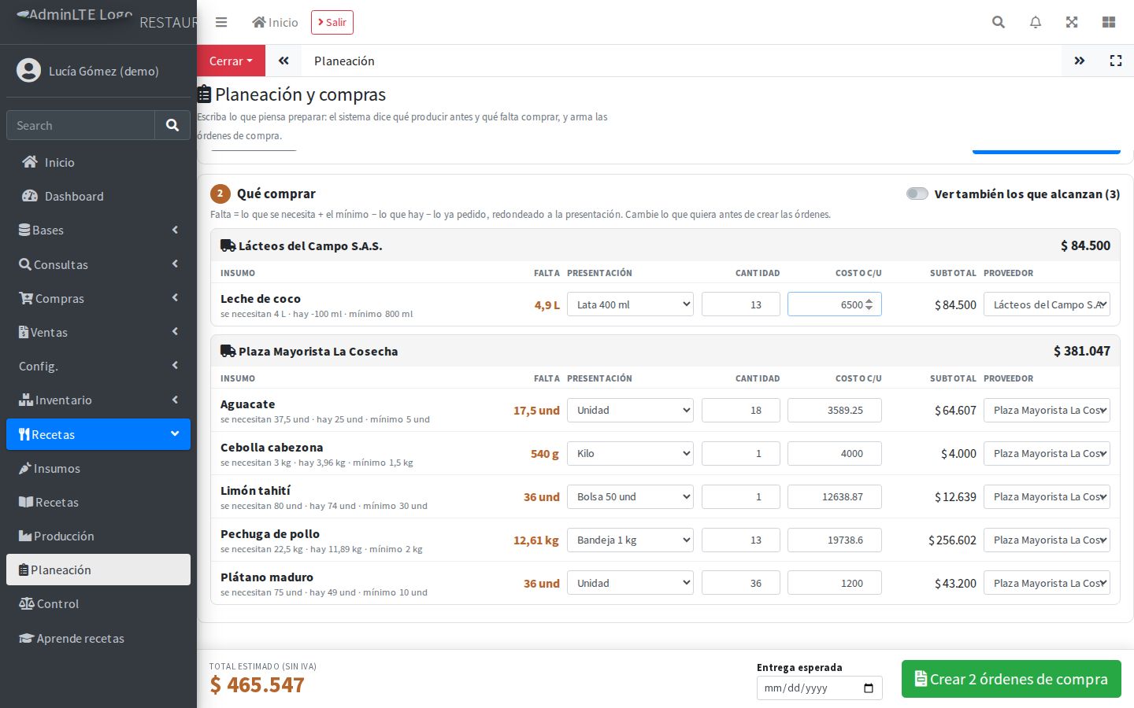Open Insumos in the sidebar
Viewport: 1134px width, 708px height.
98,468
